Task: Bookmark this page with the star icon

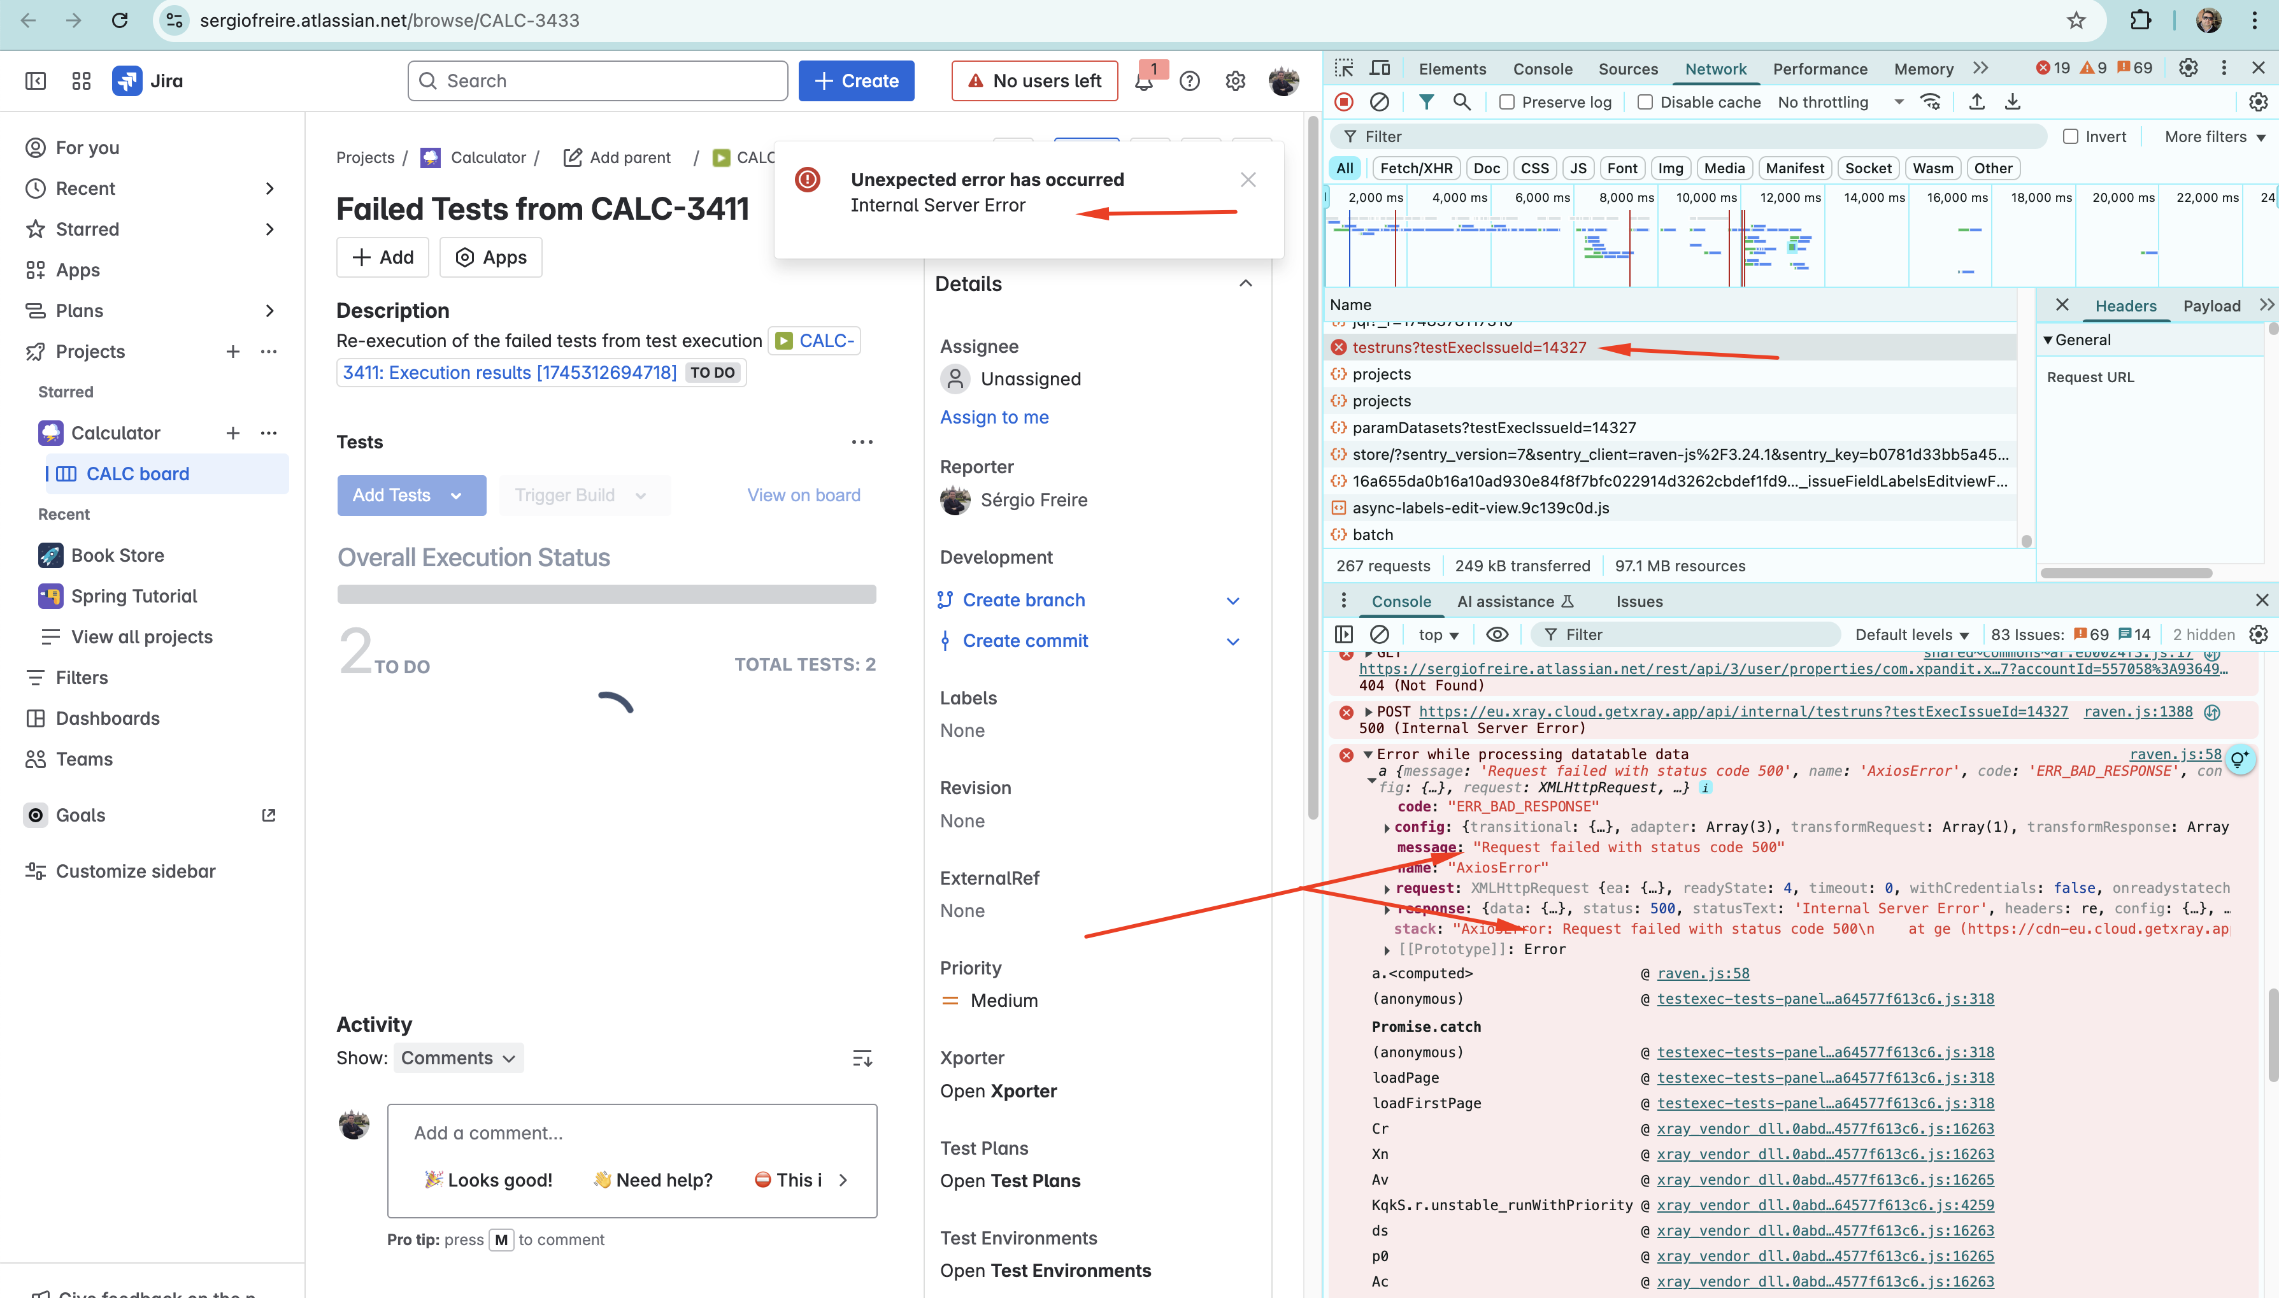Action: click(2076, 20)
